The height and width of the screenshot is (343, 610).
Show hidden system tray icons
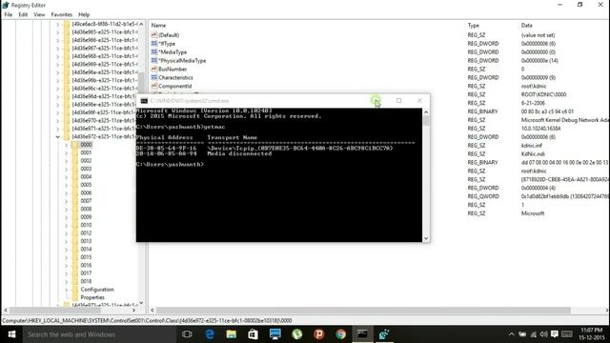point(511,334)
